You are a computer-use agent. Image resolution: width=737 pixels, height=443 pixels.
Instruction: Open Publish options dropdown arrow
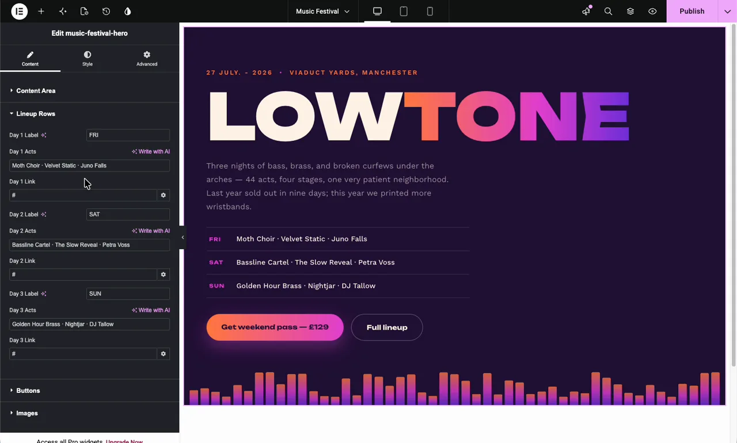point(727,11)
